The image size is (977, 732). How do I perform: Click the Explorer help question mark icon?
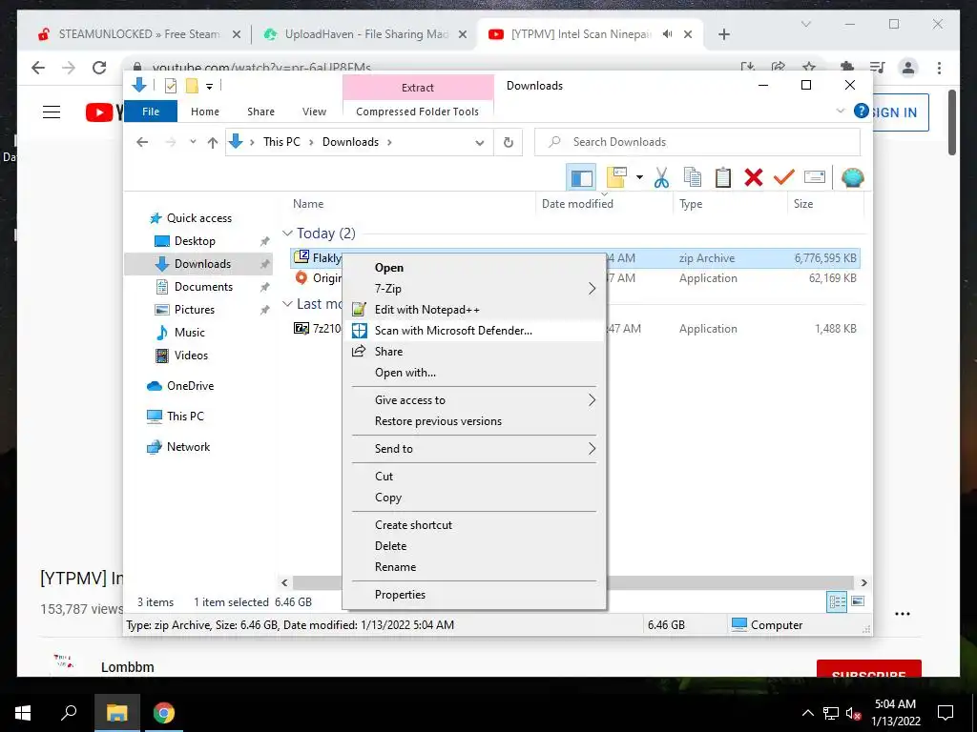pos(862,111)
